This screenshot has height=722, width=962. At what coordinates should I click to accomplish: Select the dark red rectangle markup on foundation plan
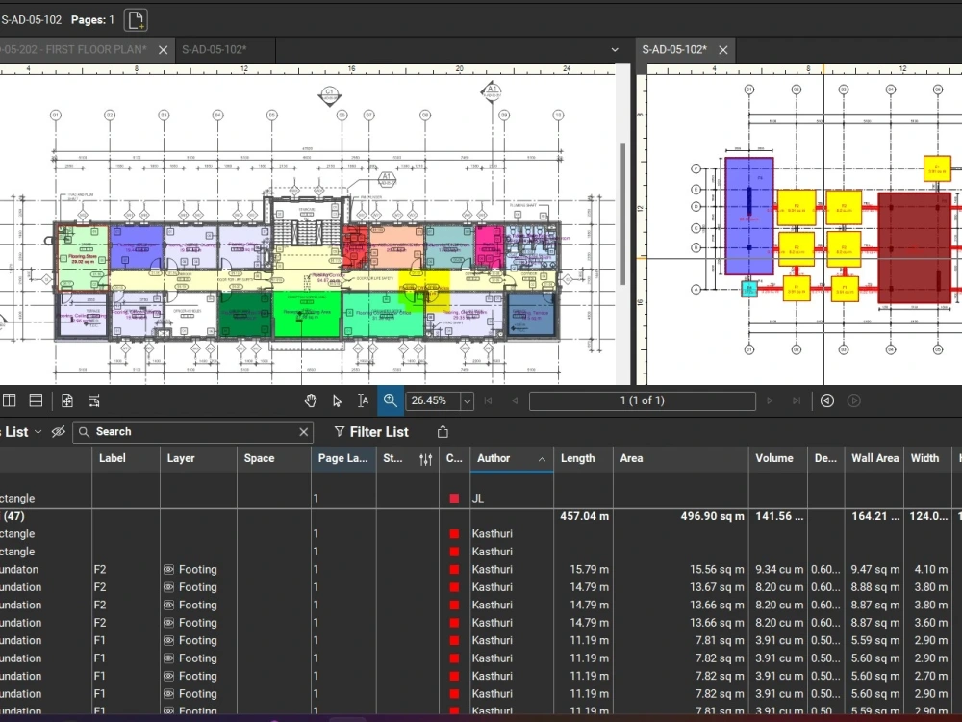(x=914, y=248)
